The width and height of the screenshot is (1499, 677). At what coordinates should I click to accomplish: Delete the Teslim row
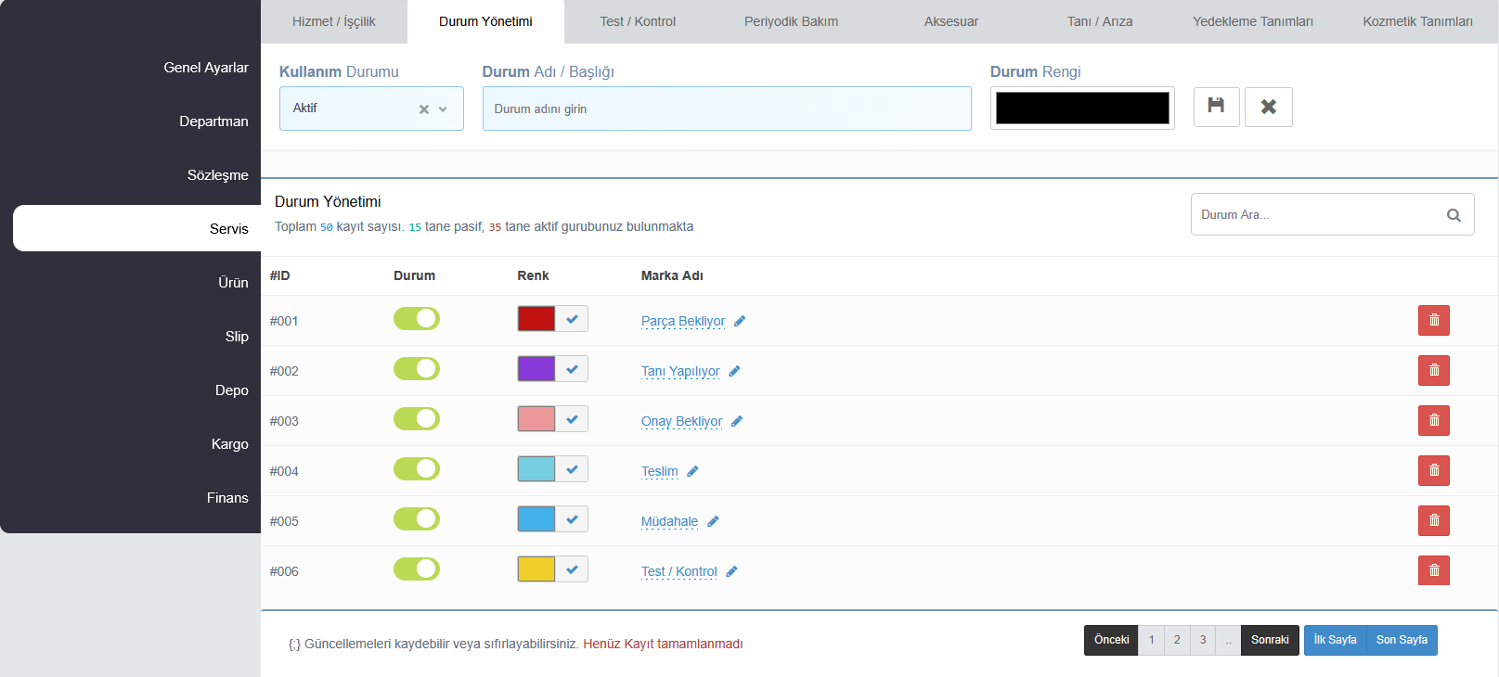(x=1433, y=470)
